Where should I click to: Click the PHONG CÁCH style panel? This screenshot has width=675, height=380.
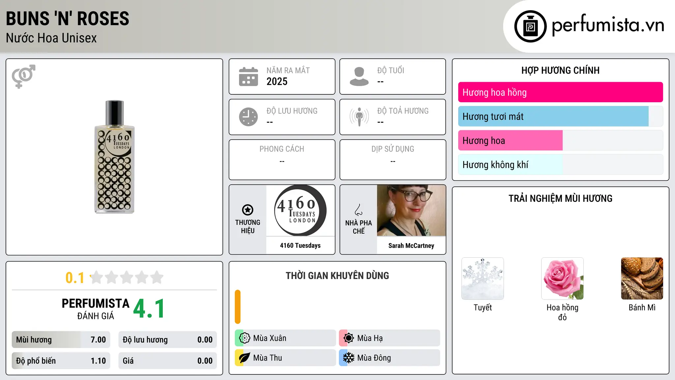pyautogui.click(x=282, y=160)
